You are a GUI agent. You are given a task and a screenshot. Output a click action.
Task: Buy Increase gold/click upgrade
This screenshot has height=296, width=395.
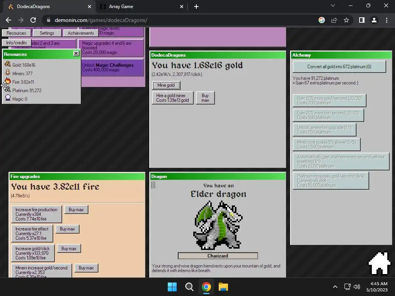tap(33, 253)
